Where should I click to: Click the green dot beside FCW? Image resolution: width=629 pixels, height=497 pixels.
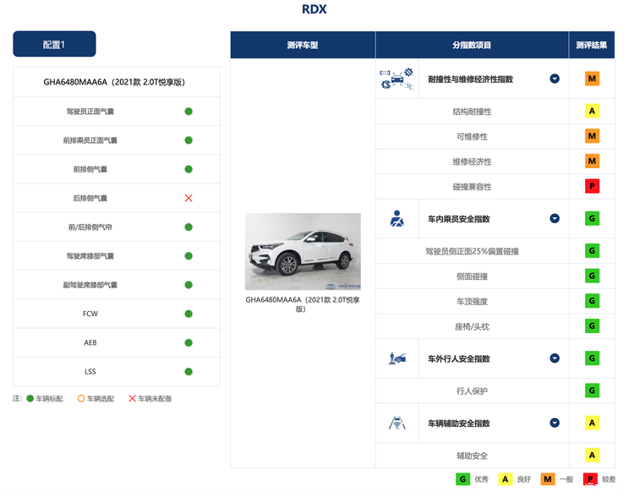pyautogui.click(x=189, y=314)
